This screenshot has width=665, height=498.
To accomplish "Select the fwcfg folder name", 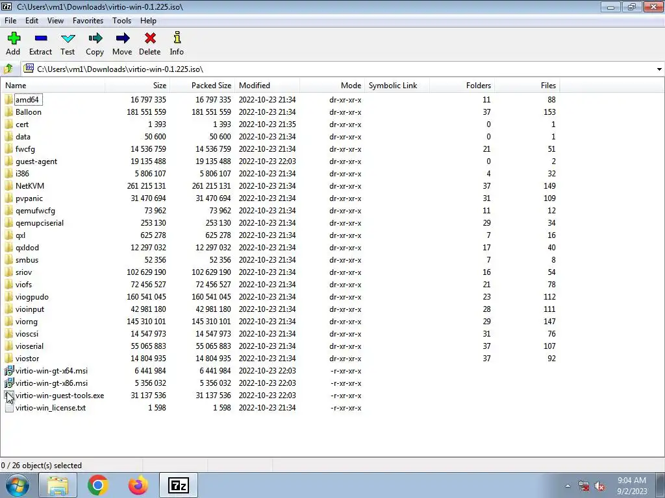I will 25,149.
